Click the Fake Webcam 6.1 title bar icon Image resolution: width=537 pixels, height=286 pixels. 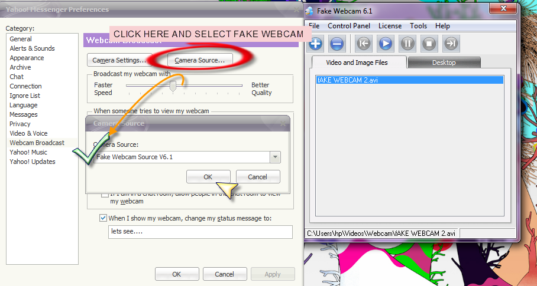pyautogui.click(x=309, y=11)
